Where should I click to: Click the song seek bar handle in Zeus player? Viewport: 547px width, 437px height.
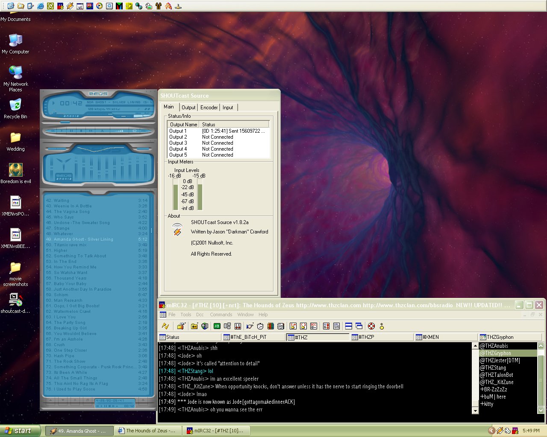65,122
